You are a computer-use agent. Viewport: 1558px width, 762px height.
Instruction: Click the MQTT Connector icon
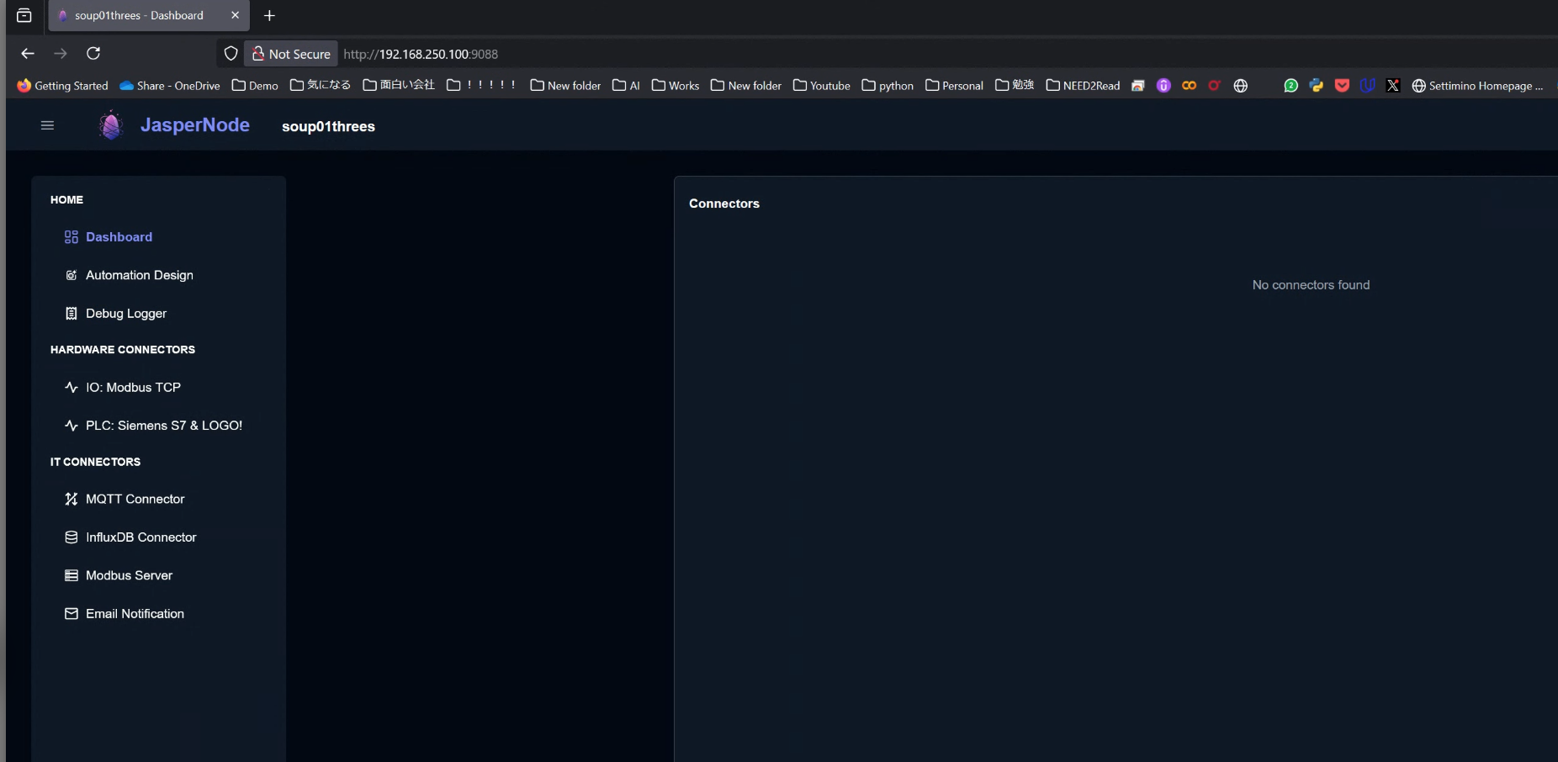(72, 500)
